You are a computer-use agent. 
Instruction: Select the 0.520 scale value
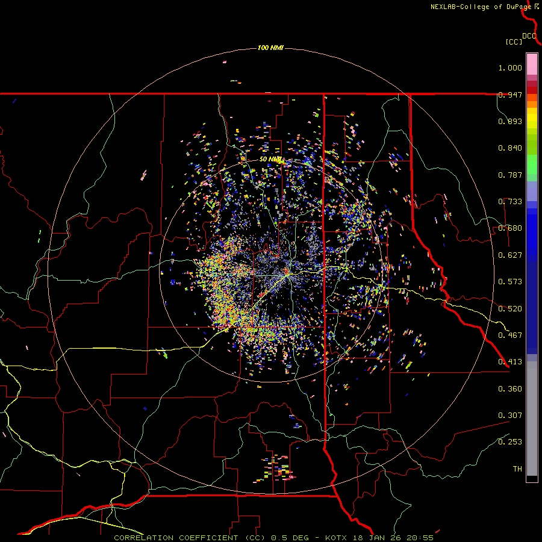tap(510, 309)
